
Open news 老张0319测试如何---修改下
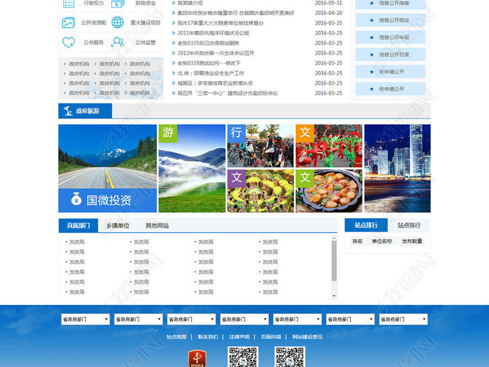[209, 63]
